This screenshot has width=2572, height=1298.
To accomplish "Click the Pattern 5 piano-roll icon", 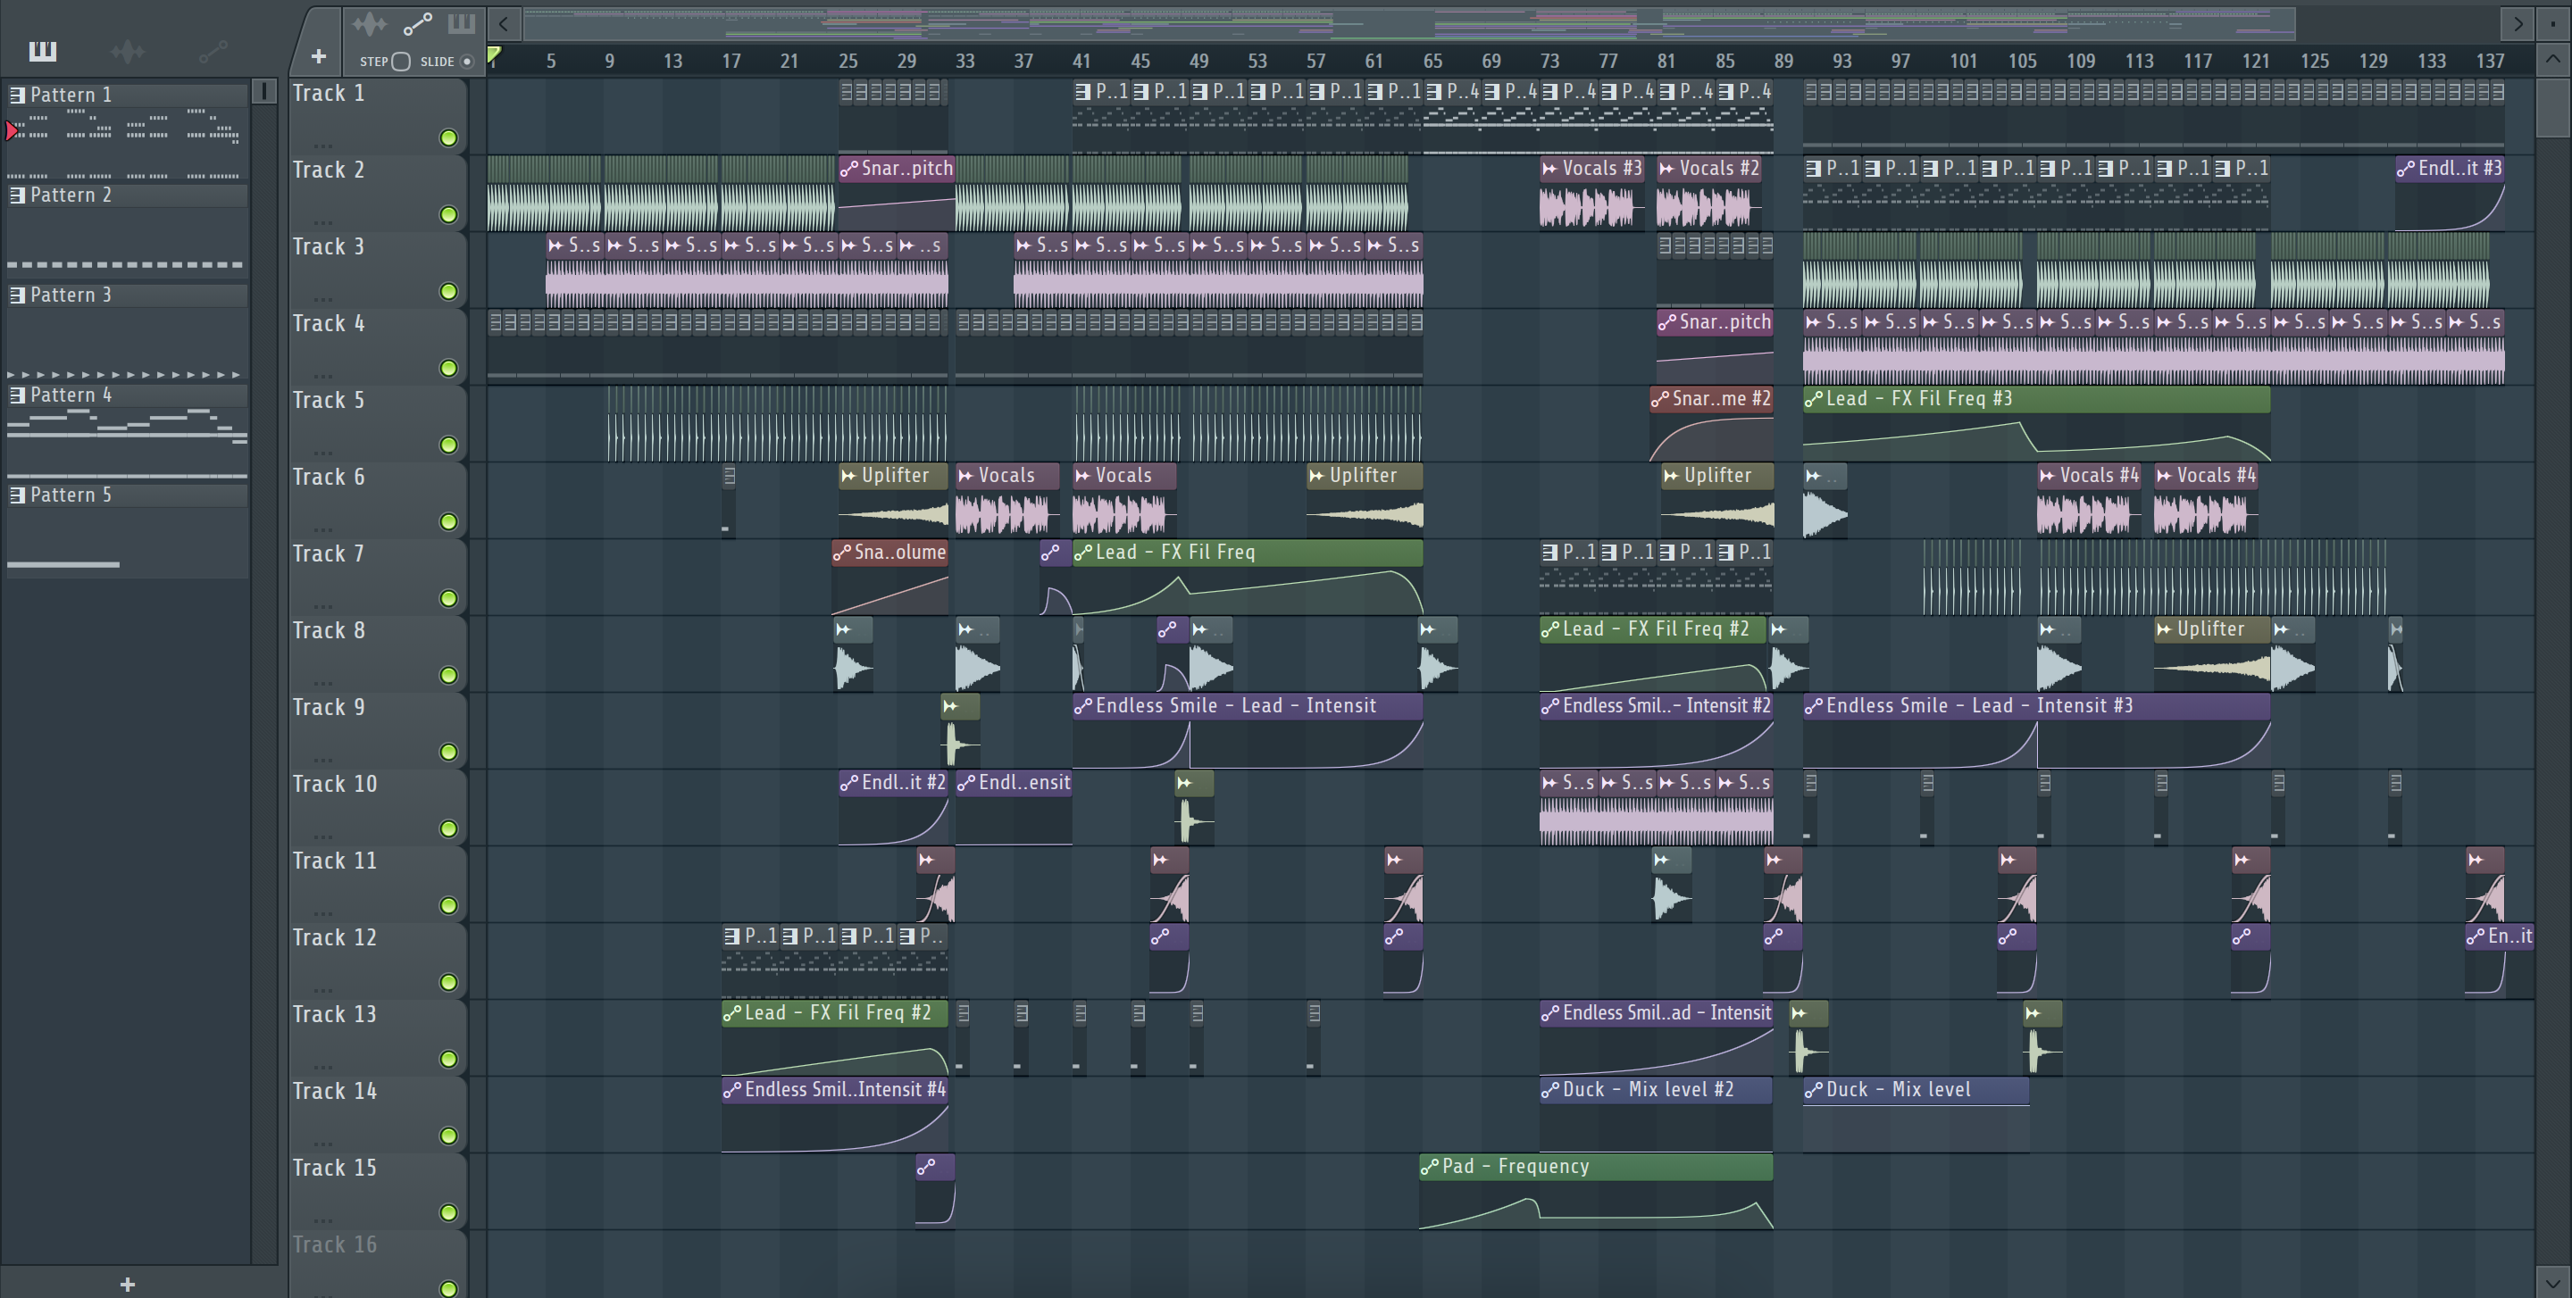I will point(17,495).
